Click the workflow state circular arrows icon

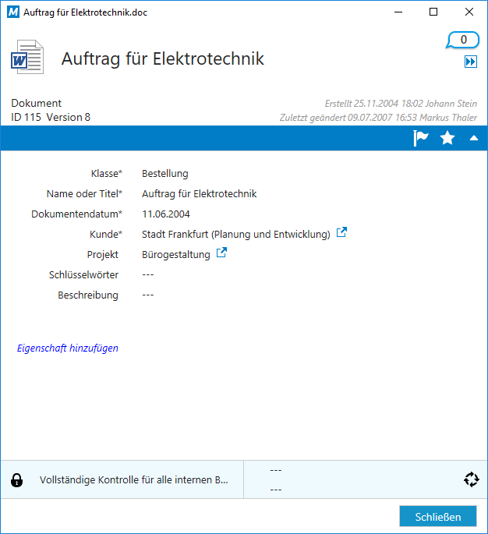(471, 479)
